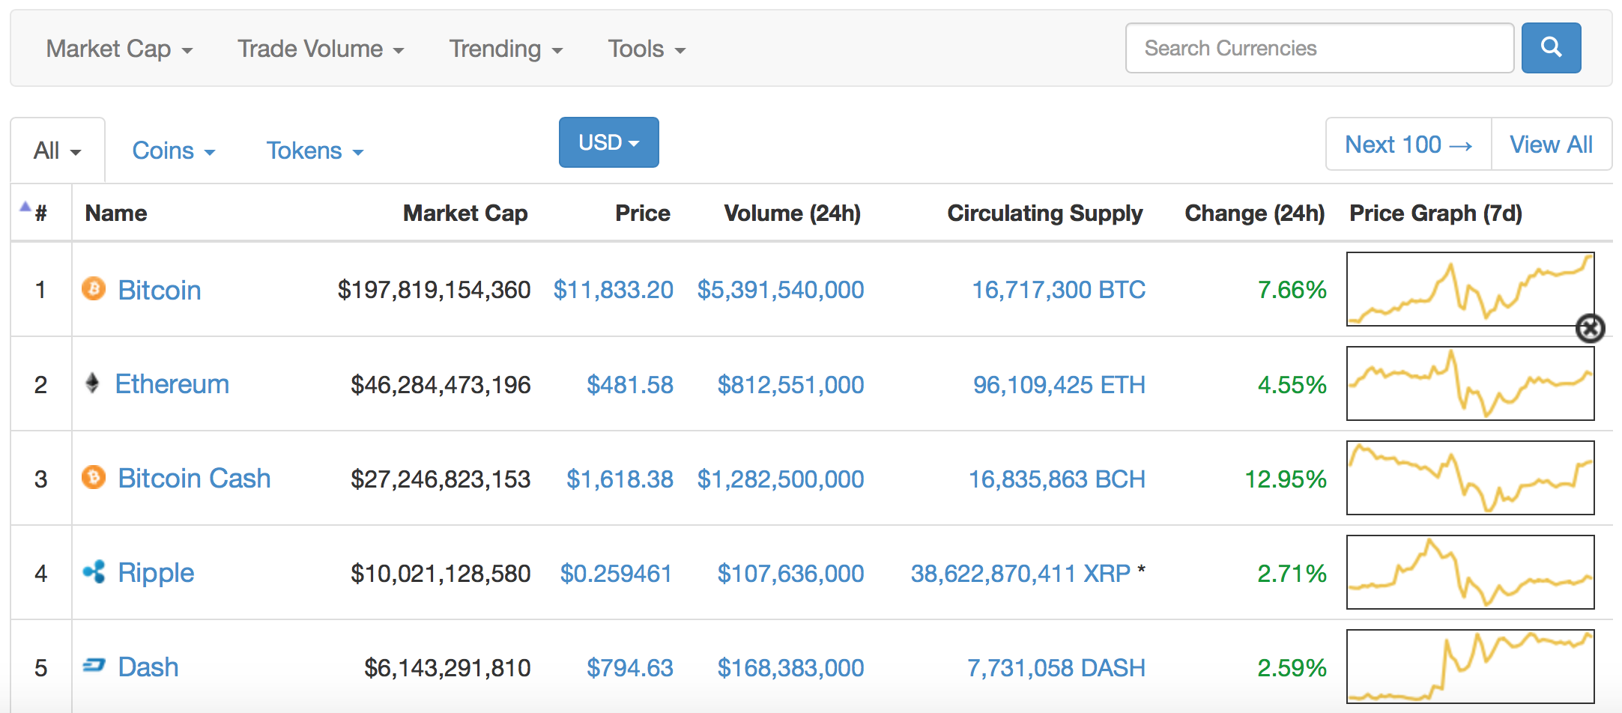Click Ripple market cap $10,021,128,580
This screenshot has width=1622, height=713.
pyautogui.click(x=441, y=574)
